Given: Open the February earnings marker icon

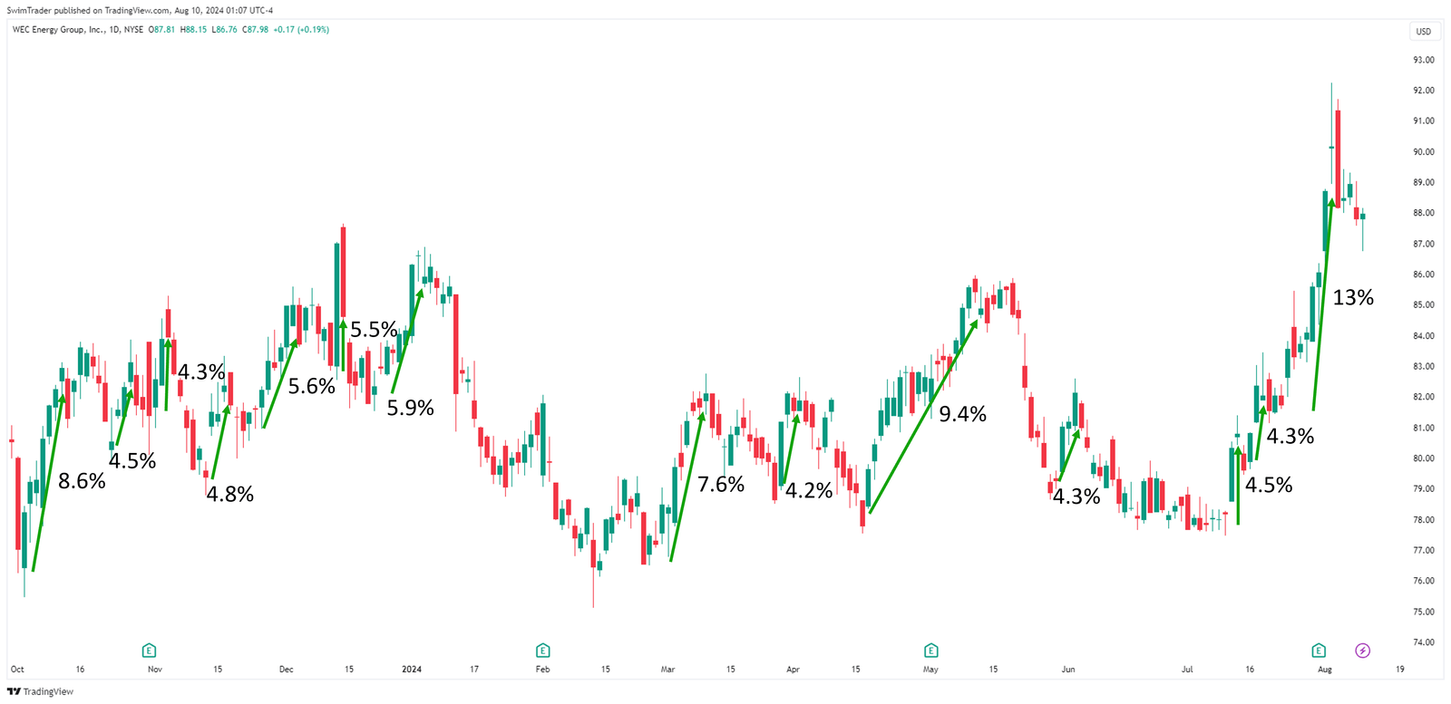Looking at the screenshot, I should click(x=542, y=651).
